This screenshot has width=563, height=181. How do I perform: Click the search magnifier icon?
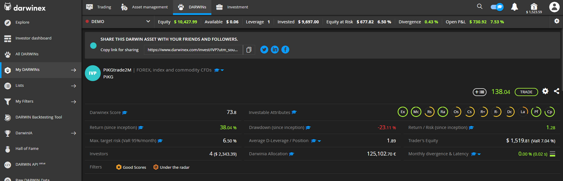coord(480,7)
